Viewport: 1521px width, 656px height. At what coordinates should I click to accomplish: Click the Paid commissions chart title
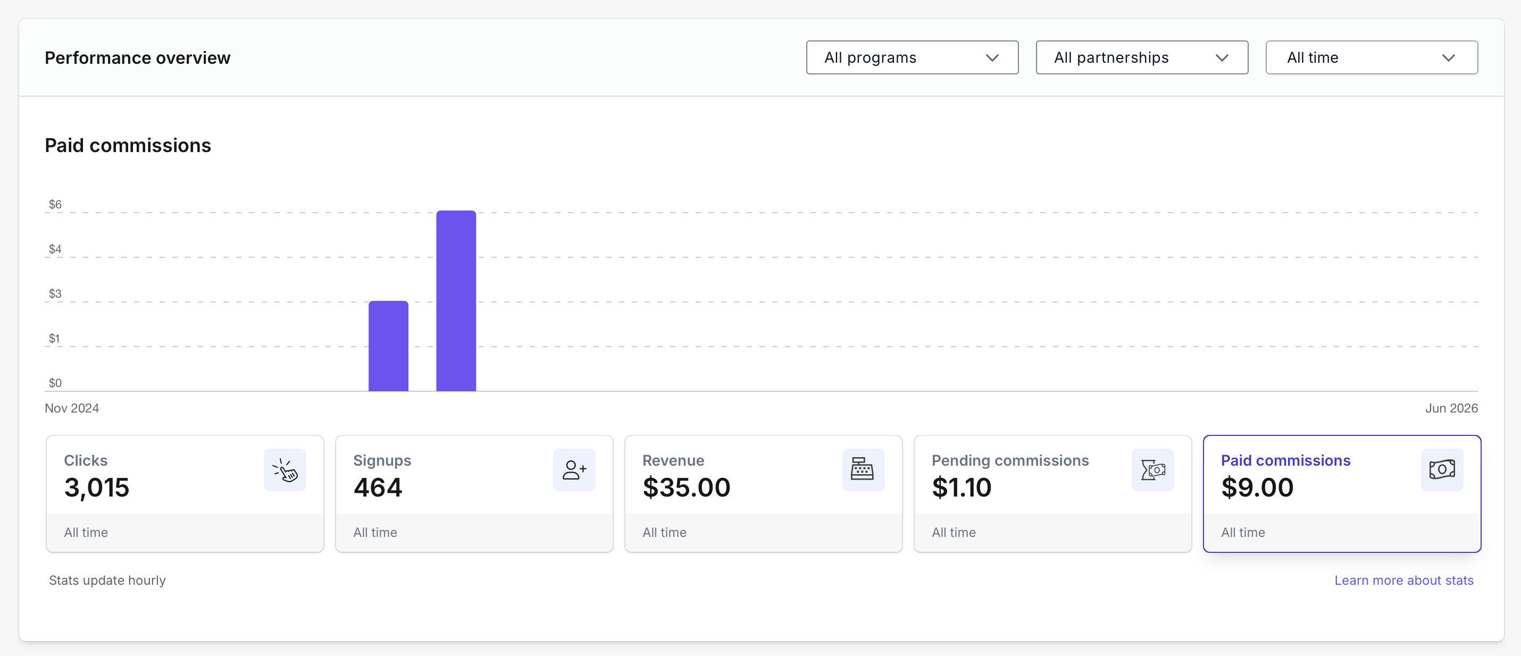(x=128, y=145)
